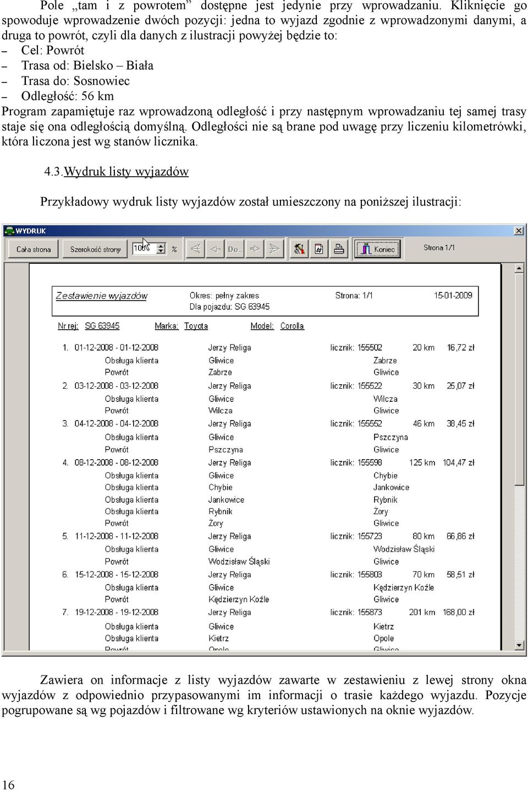
Task: Click 'licznik: 155502' text
Action: 356,348
